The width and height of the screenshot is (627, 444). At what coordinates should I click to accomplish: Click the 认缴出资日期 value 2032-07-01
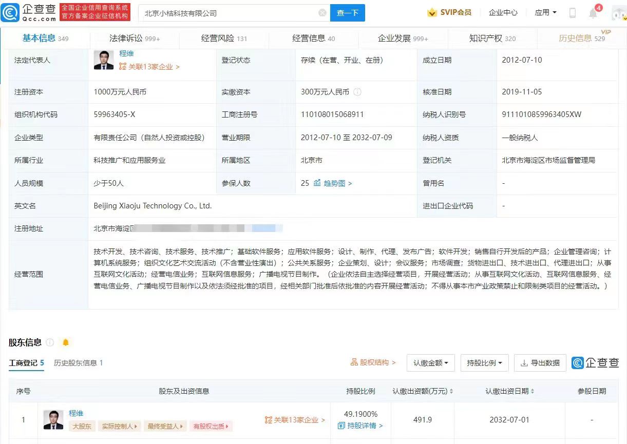click(509, 420)
